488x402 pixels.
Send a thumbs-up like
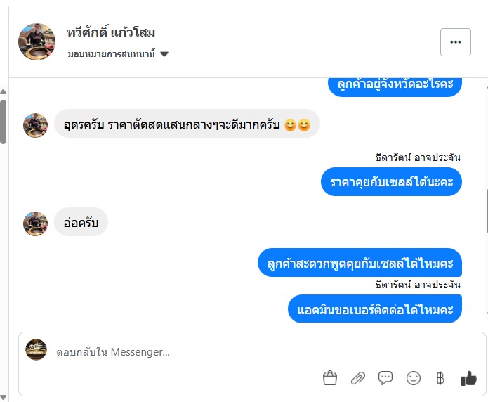click(x=468, y=378)
